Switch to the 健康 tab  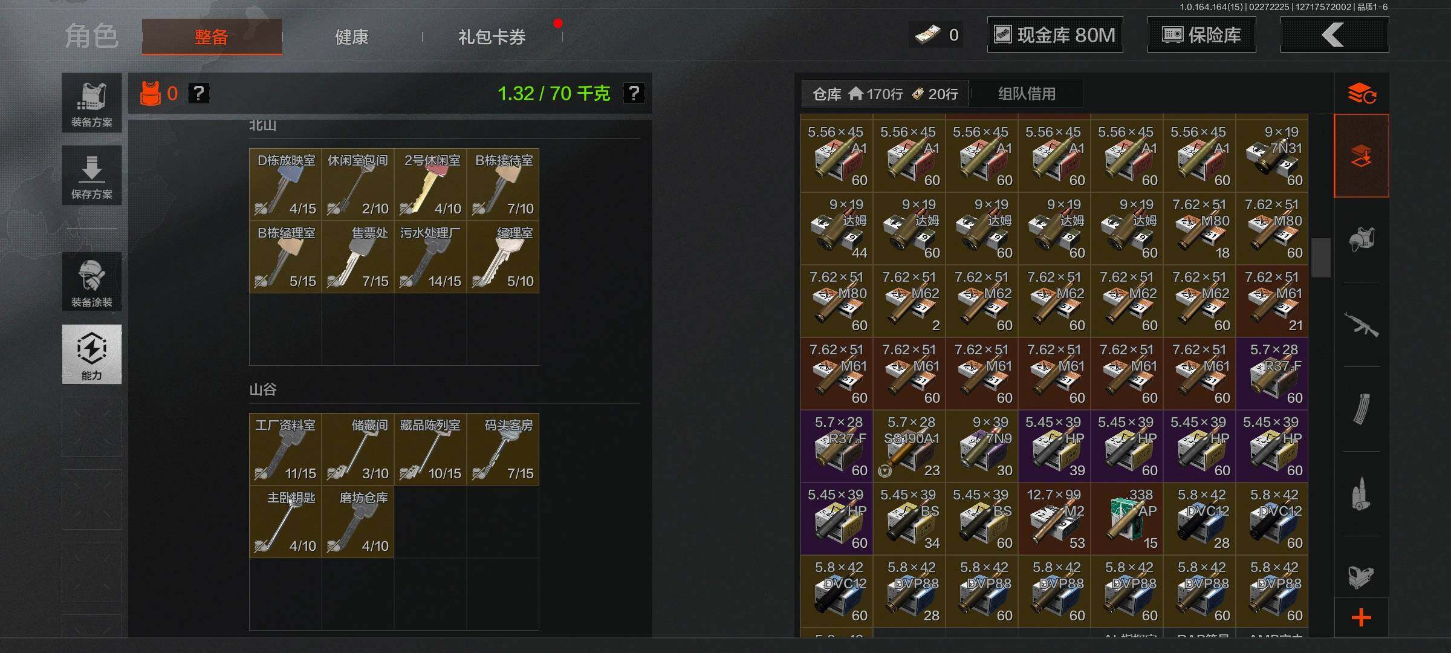(351, 37)
